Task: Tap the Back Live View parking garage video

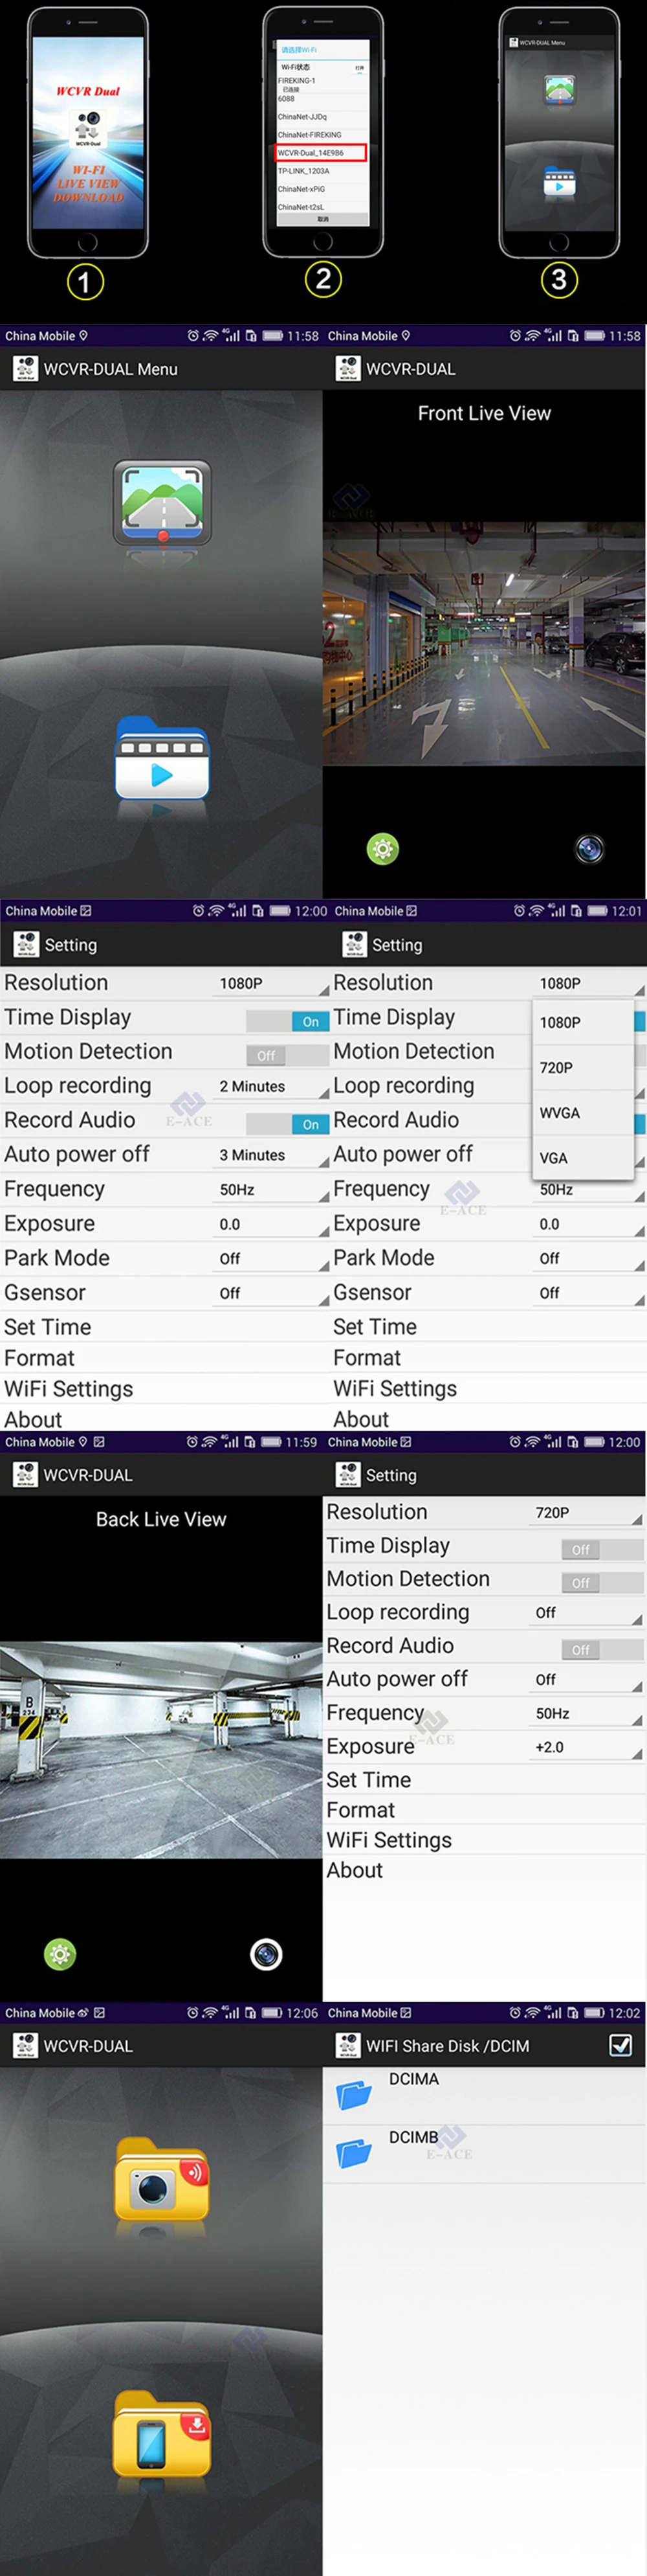Action: [x=160, y=1749]
